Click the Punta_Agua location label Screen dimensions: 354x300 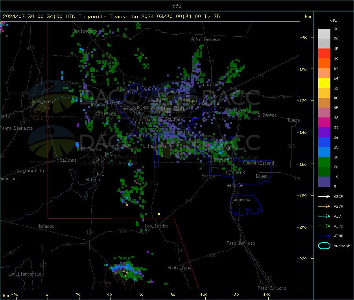point(179,268)
